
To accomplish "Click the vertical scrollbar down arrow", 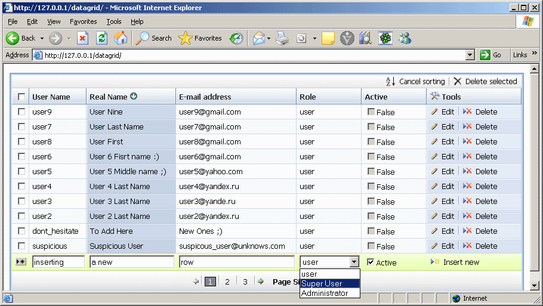I will 534,286.
